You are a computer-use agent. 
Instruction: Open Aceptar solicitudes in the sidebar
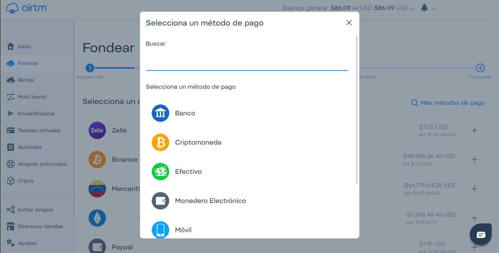click(x=36, y=164)
